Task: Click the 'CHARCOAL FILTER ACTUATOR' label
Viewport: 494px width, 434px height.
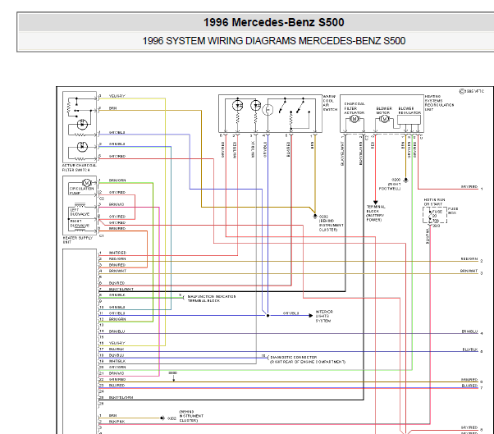Action: click(354, 108)
